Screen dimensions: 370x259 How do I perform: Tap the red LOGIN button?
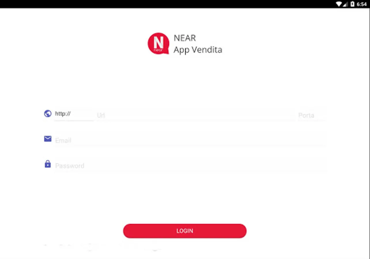(185, 231)
